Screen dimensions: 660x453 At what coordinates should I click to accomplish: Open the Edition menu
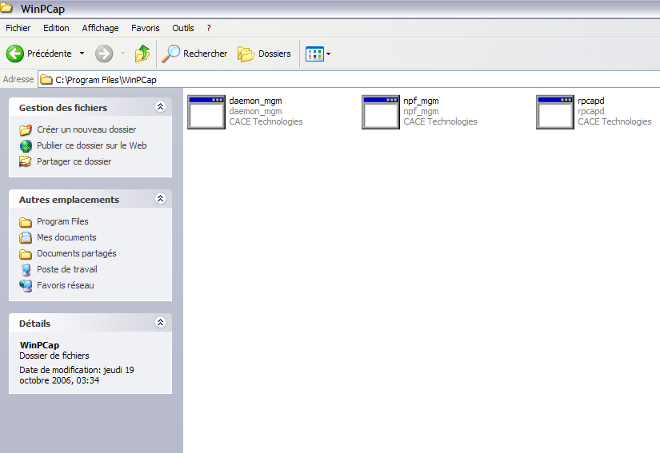[x=56, y=28]
